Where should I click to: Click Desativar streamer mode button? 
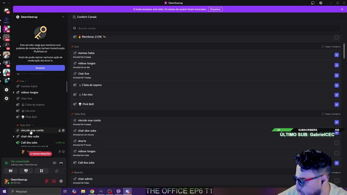pyautogui.click(x=215, y=9)
